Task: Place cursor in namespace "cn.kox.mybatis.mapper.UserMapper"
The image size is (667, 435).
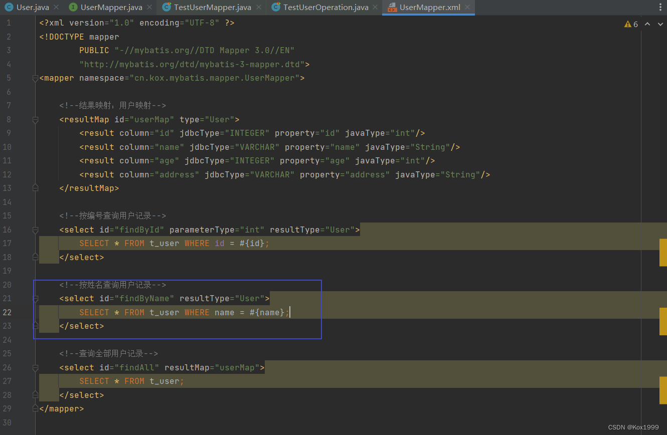Action: click(215, 78)
